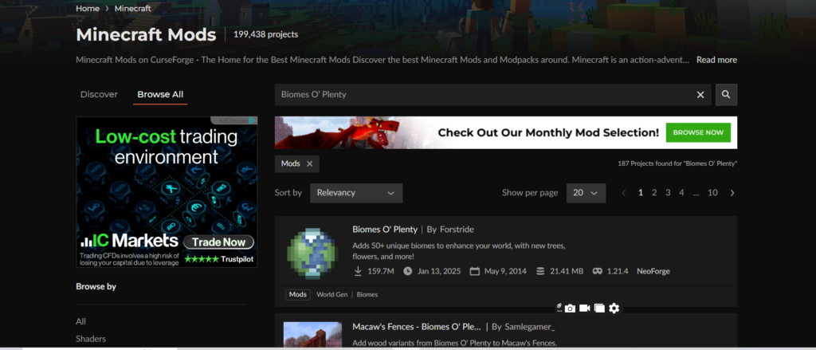Select the Browse All tab
Image resolution: width=816 pixels, height=350 pixels.
pyautogui.click(x=160, y=94)
